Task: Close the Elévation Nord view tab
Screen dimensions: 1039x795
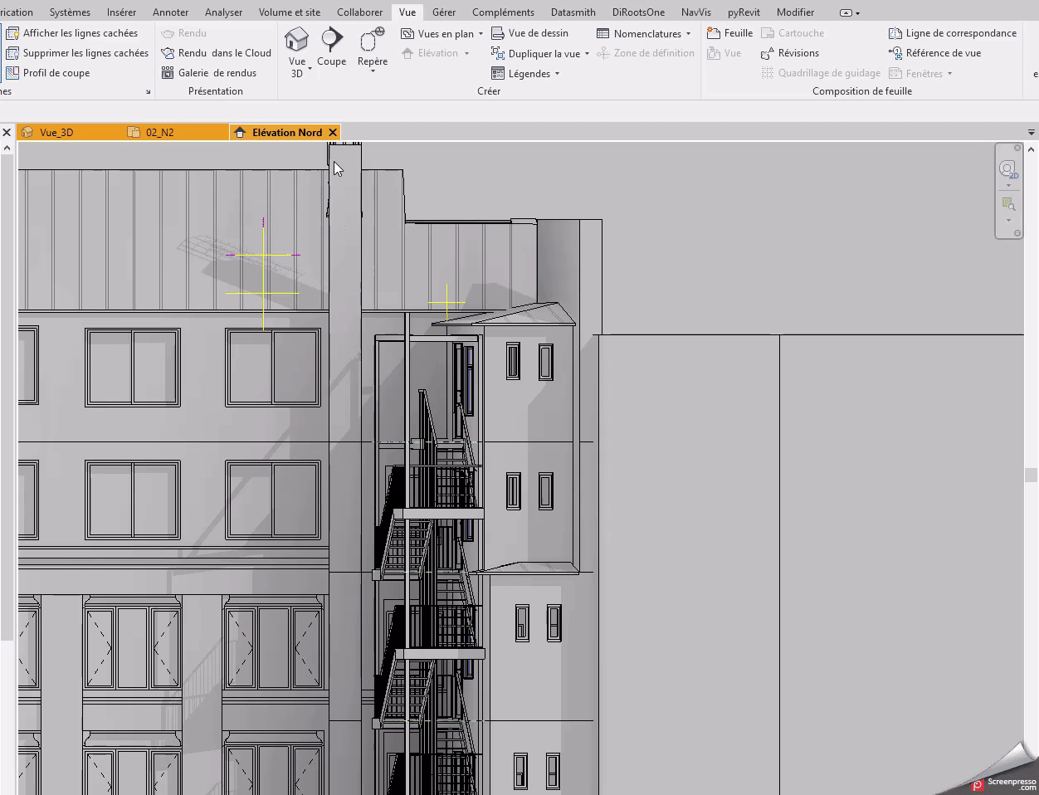Action: [333, 132]
